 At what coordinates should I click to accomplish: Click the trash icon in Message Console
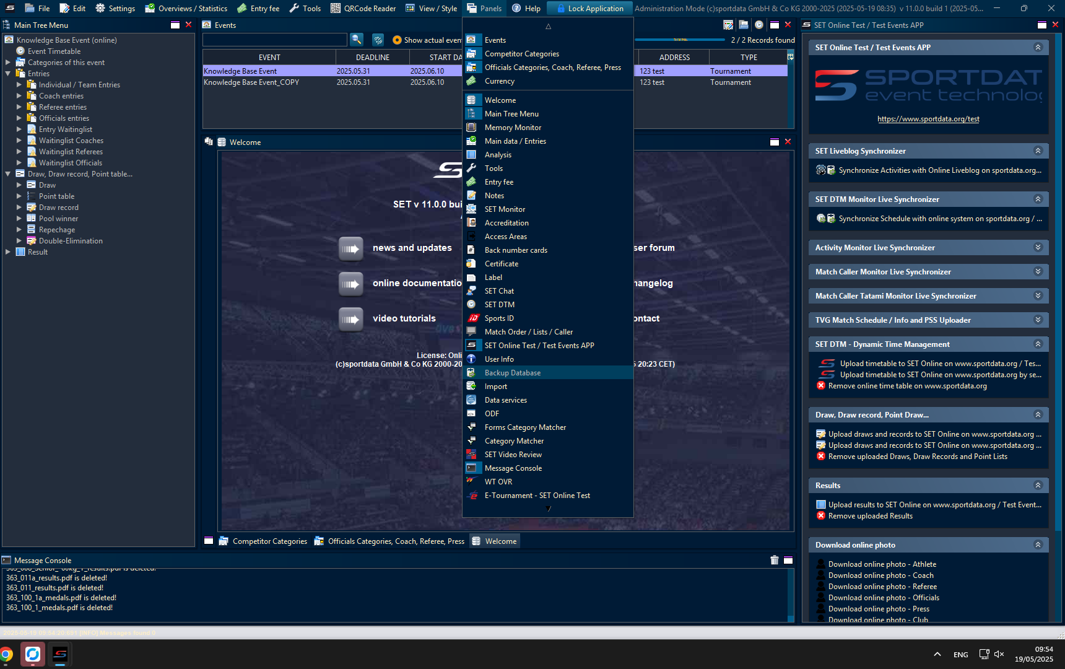pyautogui.click(x=774, y=560)
